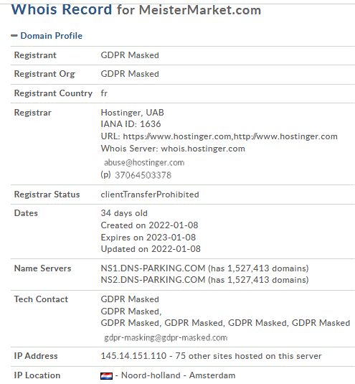The height and width of the screenshot is (384, 355).
Task: Click the Hostinger registrar URL text
Action: point(230,136)
